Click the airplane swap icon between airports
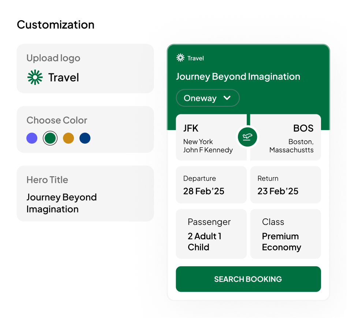The height and width of the screenshot is (318, 347). (248, 137)
